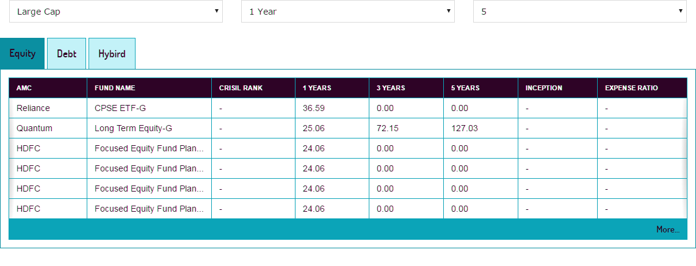The image size is (696, 266).
Task: Click the FUND NAME column header
Action: pyautogui.click(x=115, y=88)
